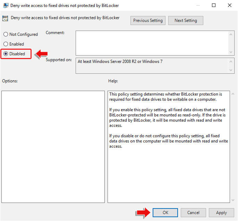Screen dimensions: 238x221
Task: Maximize the policy dialog window
Action: point(214,5)
